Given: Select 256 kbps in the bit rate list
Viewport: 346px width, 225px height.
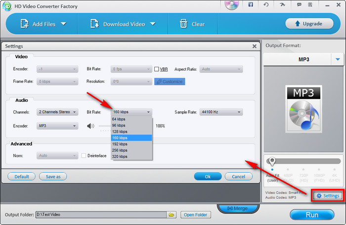Looking at the screenshot, I should coord(131,150).
